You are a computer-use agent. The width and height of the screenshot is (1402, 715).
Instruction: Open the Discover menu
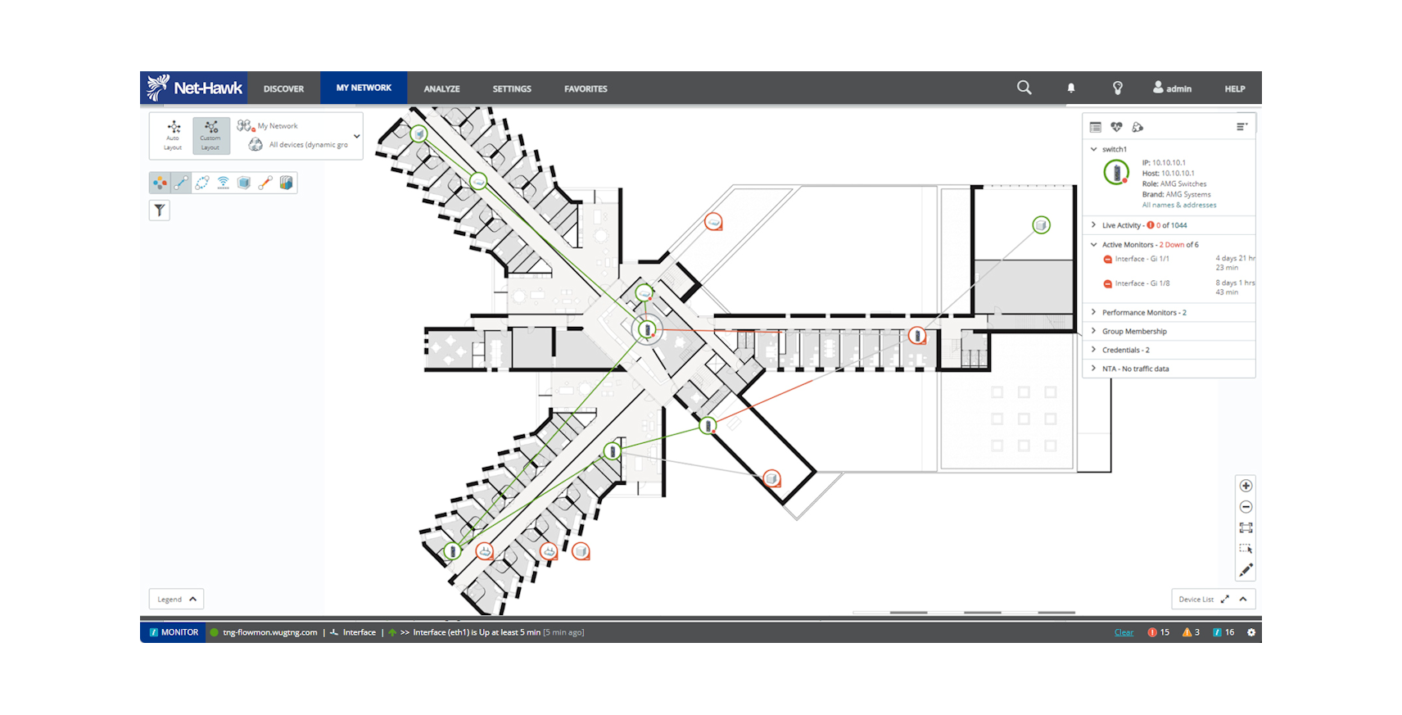(283, 88)
